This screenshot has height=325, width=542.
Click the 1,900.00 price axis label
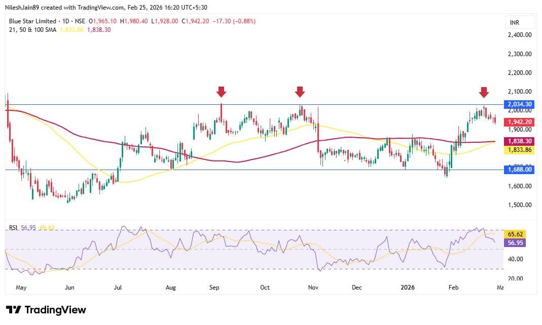tap(520, 130)
